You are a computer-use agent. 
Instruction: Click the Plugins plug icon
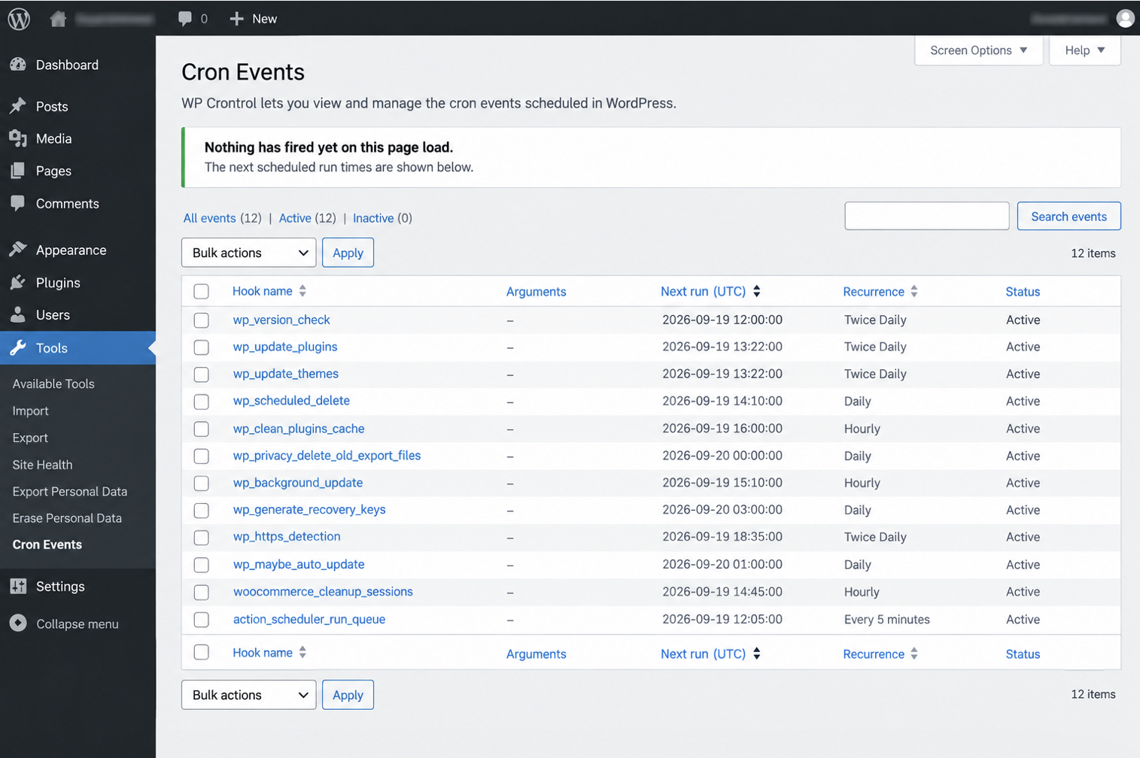point(18,283)
